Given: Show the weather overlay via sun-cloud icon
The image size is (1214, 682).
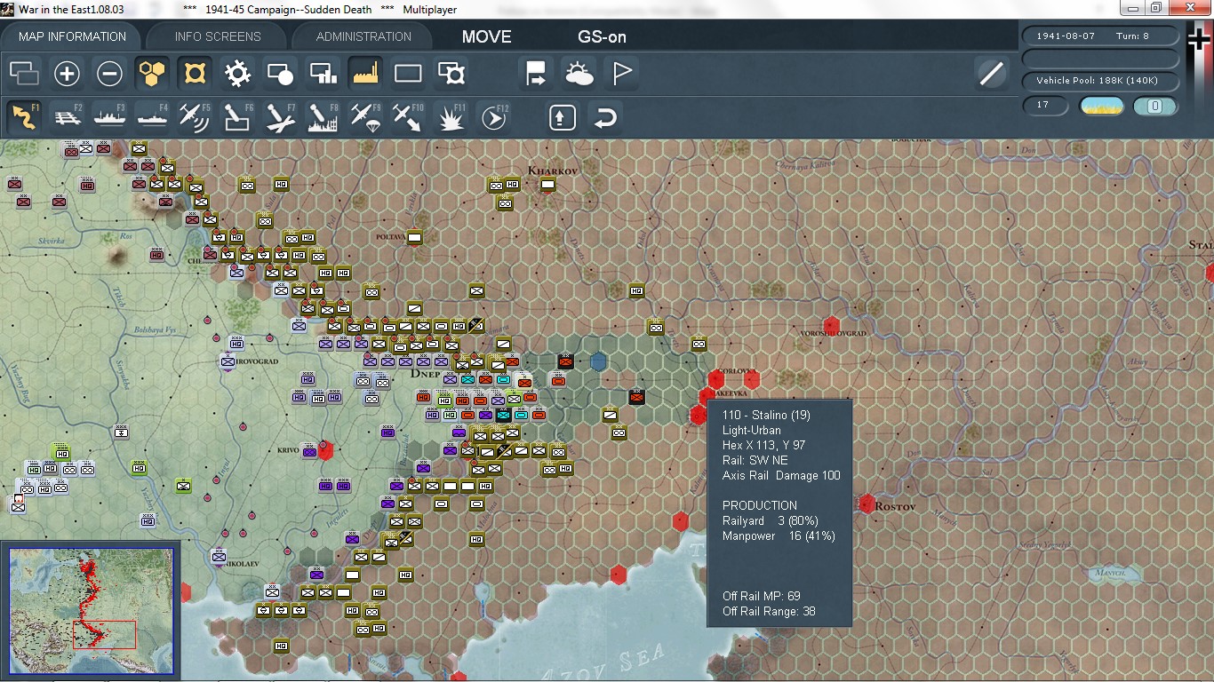Looking at the screenshot, I should click(579, 73).
